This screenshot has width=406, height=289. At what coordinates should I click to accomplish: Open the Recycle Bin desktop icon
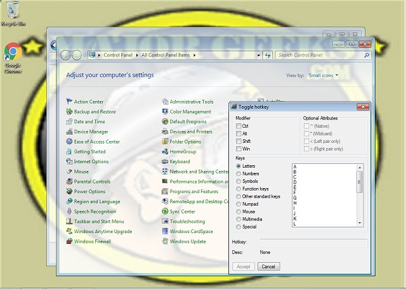point(13,13)
